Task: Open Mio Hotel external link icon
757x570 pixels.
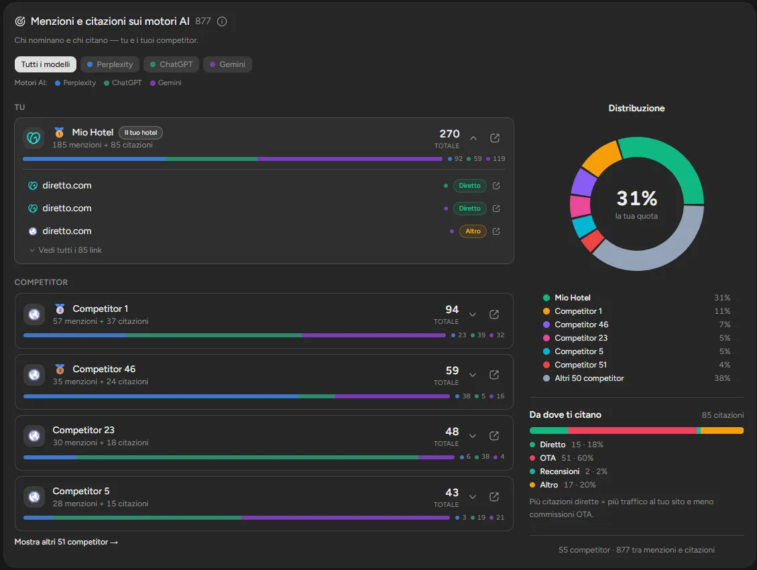Action: point(495,138)
